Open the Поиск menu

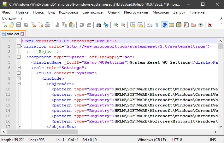click(38, 12)
